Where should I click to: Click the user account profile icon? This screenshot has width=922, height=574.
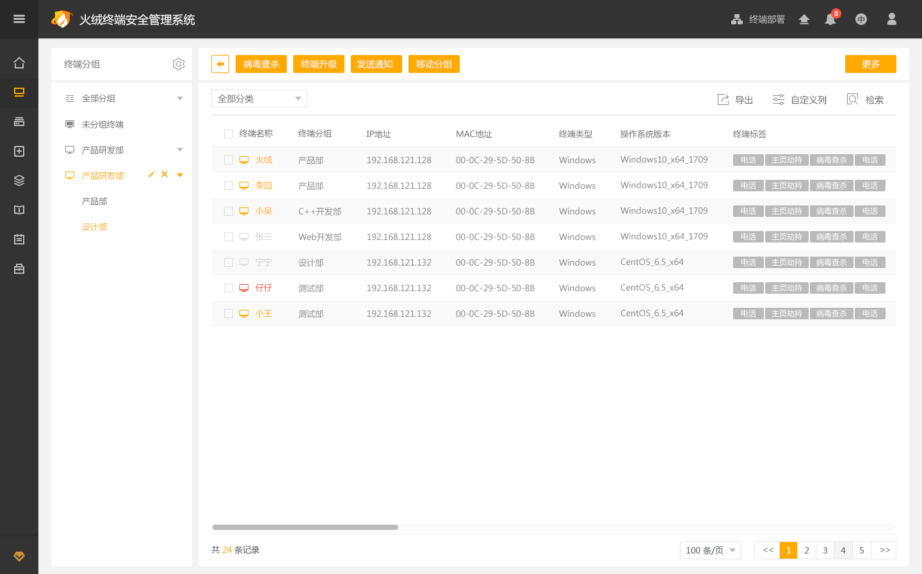click(x=891, y=19)
